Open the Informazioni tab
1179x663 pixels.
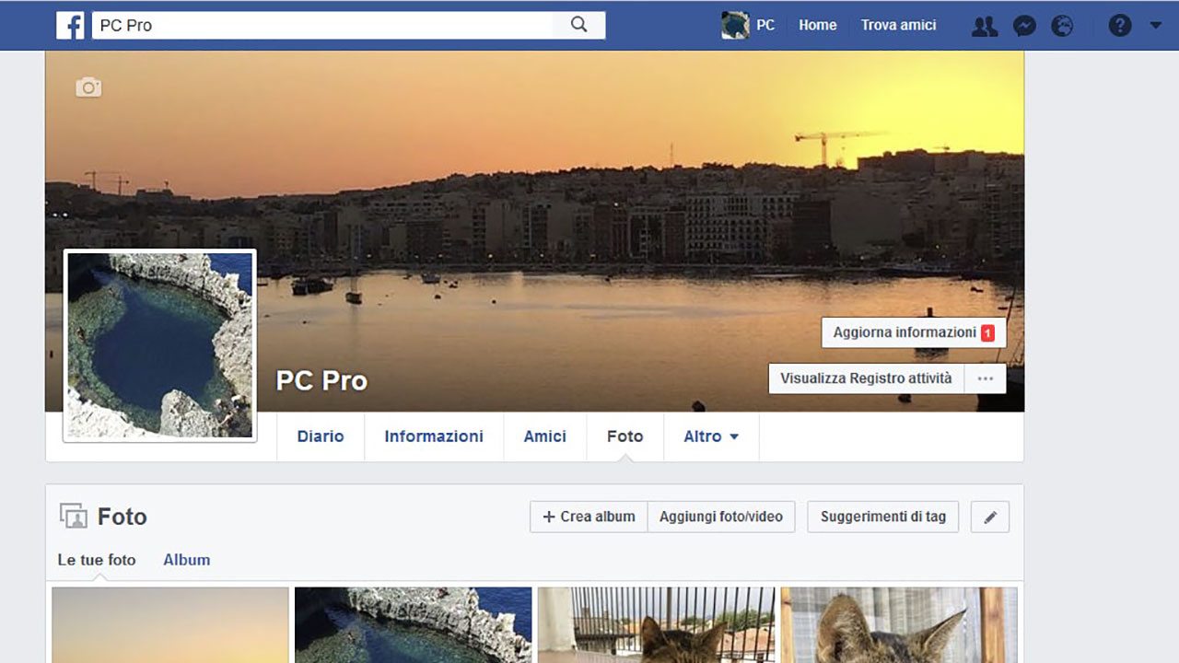[434, 436]
